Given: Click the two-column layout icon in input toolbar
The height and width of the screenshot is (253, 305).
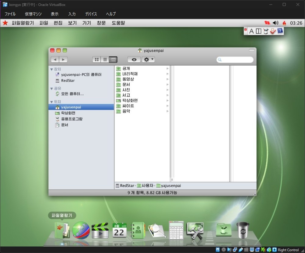Looking at the screenshot, I should point(259,31).
